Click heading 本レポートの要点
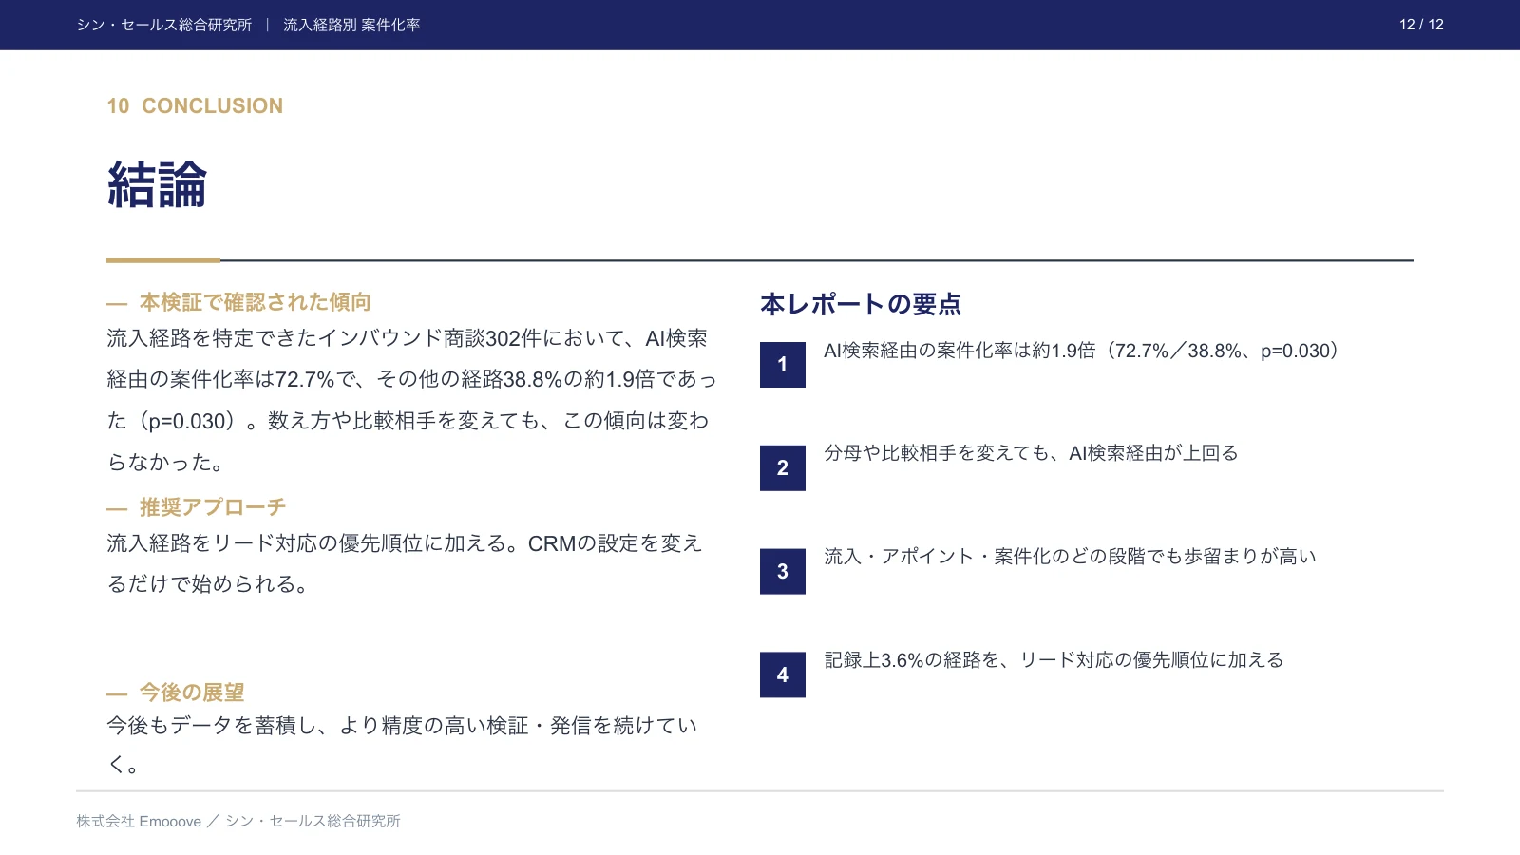 [x=861, y=304]
